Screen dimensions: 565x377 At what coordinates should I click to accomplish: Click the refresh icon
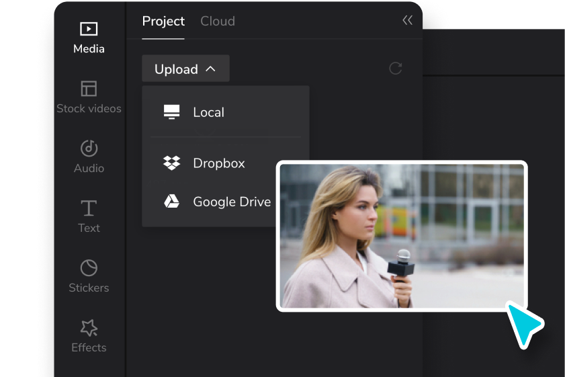(395, 69)
